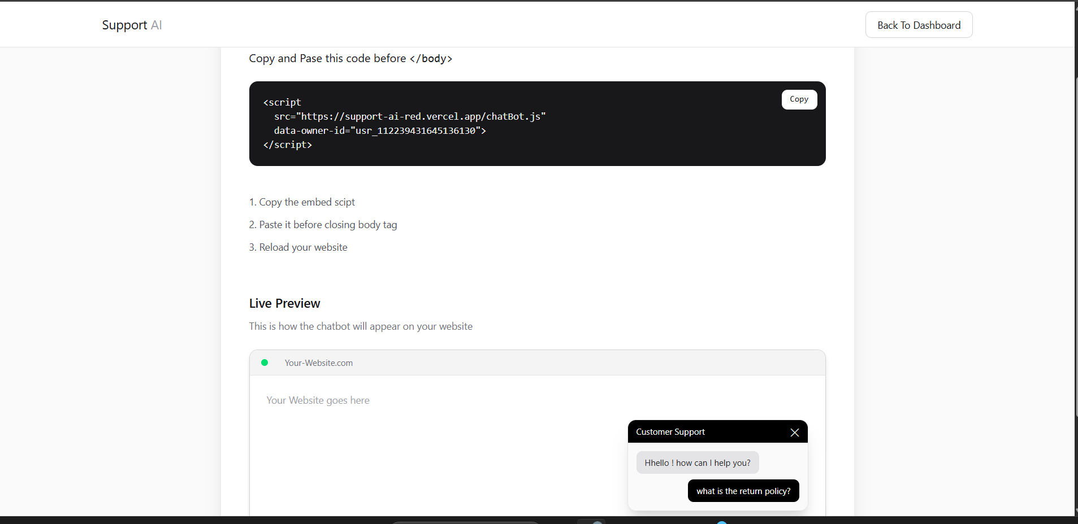The height and width of the screenshot is (524, 1078).
Task: Click the script src URL line
Action: 410,116
